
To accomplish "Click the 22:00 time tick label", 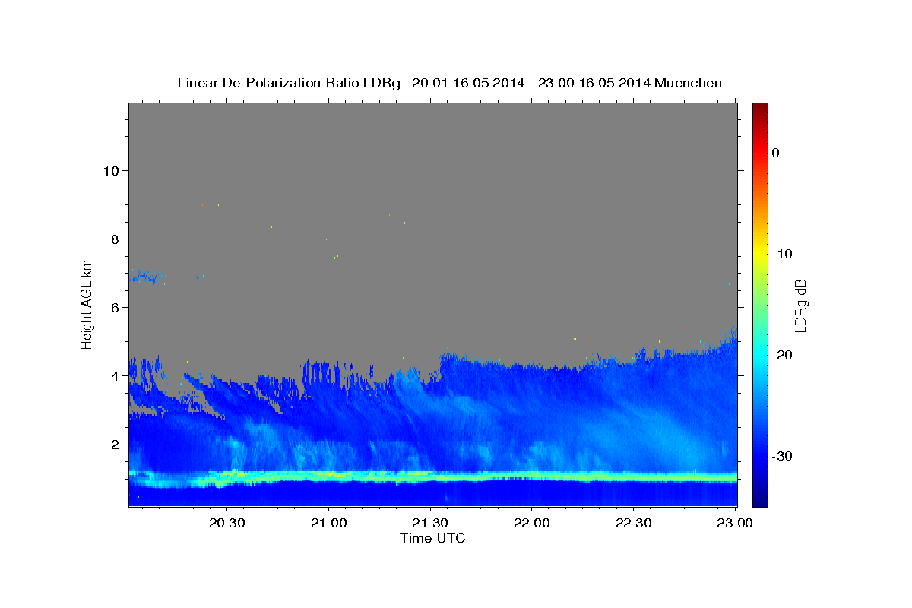I will (x=531, y=523).
